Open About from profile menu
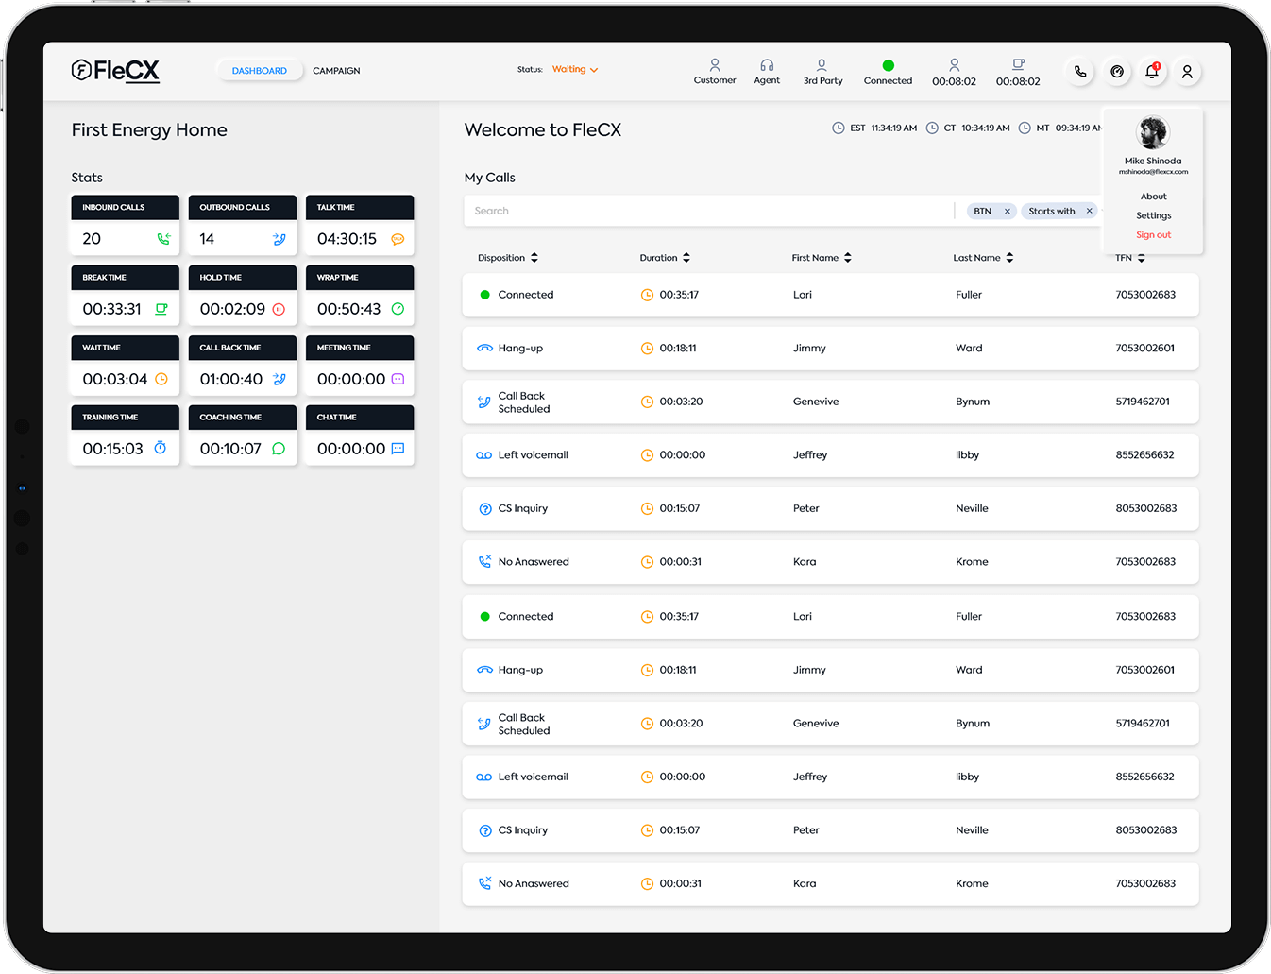Image resolution: width=1271 pixels, height=974 pixels. pyautogui.click(x=1153, y=197)
